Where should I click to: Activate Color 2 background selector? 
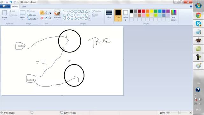125,15
